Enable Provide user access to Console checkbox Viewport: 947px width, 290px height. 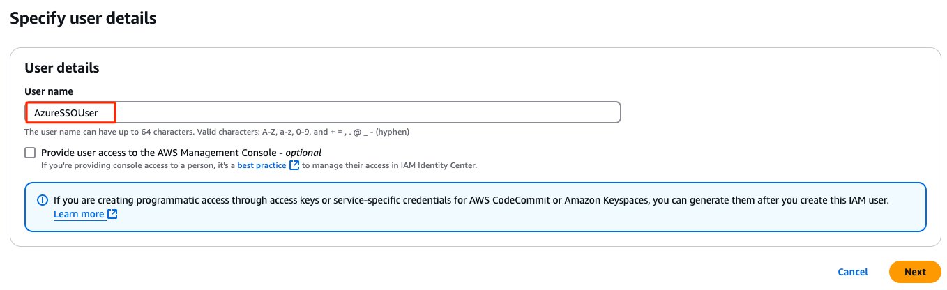pyautogui.click(x=30, y=152)
